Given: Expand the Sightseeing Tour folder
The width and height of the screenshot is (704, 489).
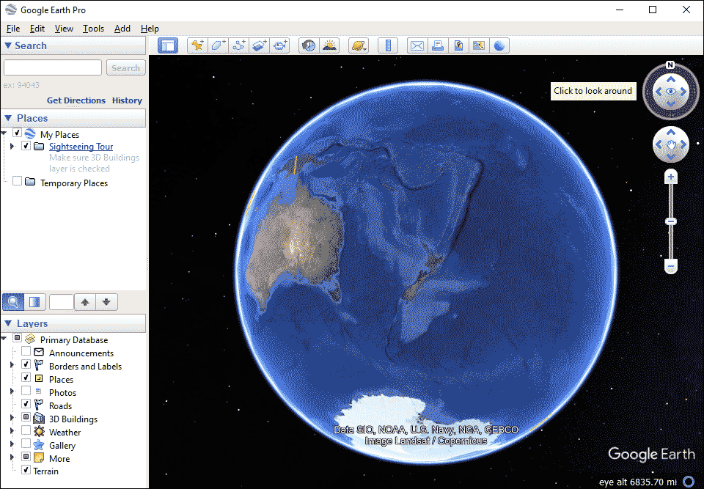Looking at the screenshot, I should [x=12, y=147].
